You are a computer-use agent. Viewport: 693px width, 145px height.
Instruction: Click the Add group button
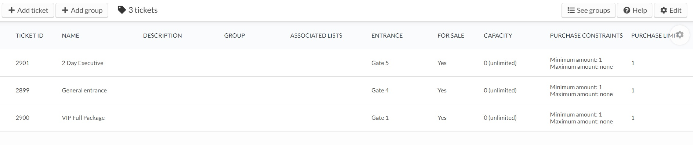(82, 10)
